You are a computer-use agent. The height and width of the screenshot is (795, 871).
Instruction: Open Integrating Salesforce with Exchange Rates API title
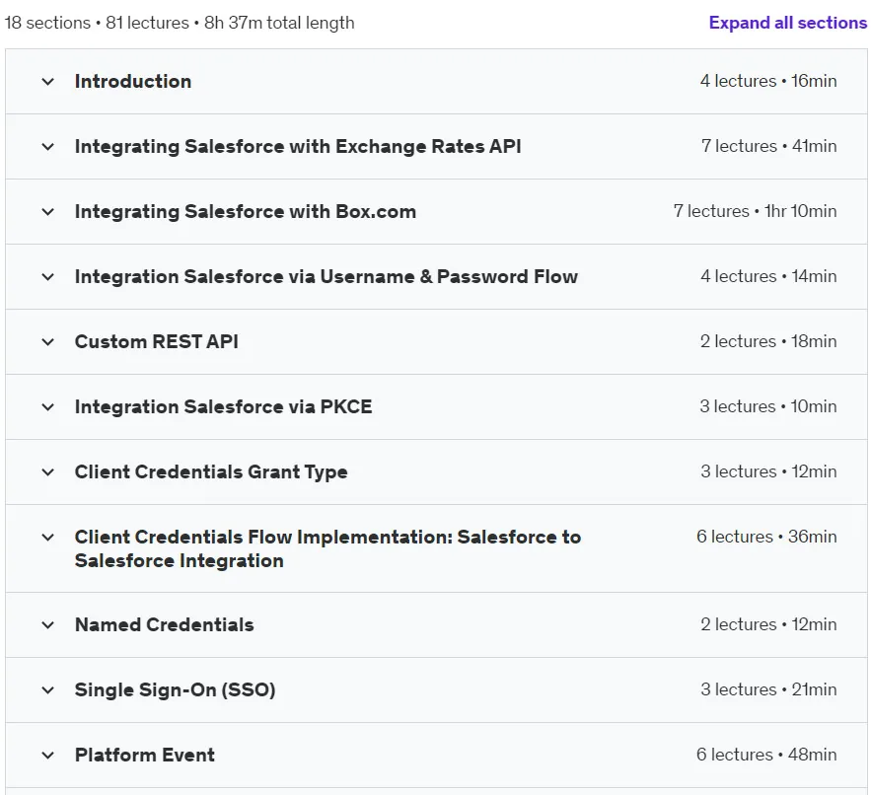[x=298, y=147]
